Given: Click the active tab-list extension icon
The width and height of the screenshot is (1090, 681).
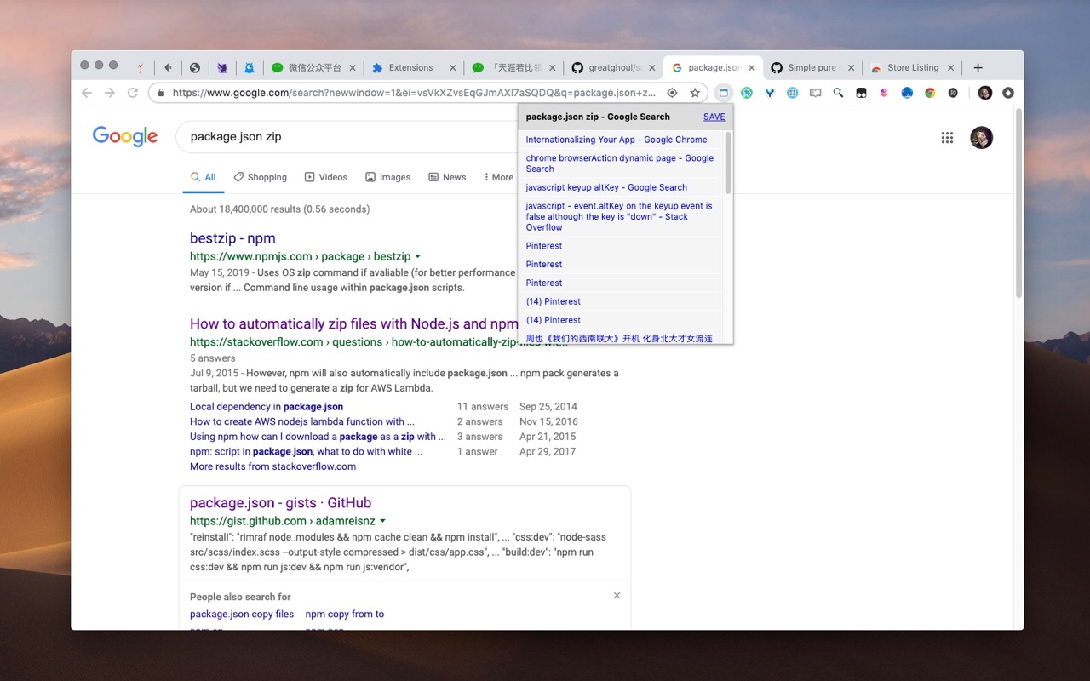Looking at the screenshot, I should coord(723,93).
